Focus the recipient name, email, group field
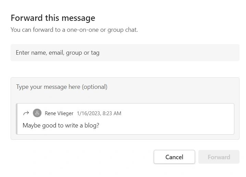Screen dimensions: 246x177 125,53
